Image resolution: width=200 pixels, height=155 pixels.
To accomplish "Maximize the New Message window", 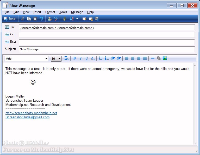I will tap(182, 6).
